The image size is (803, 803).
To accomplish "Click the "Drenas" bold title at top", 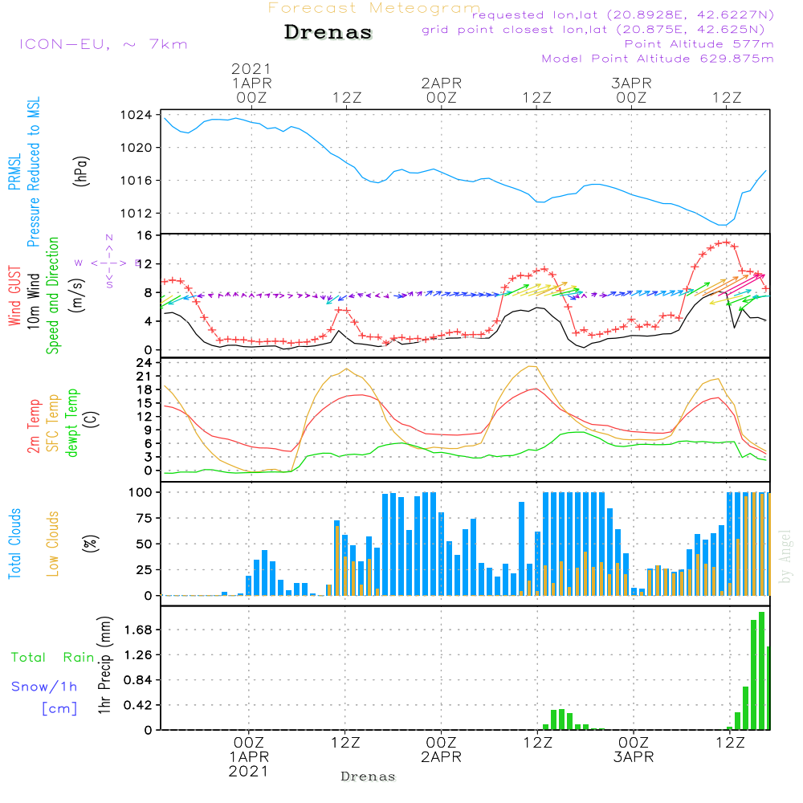I will tap(328, 33).
